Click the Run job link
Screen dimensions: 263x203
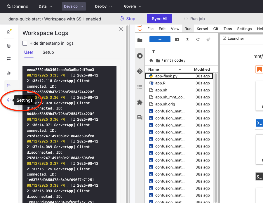click(197, 19)
